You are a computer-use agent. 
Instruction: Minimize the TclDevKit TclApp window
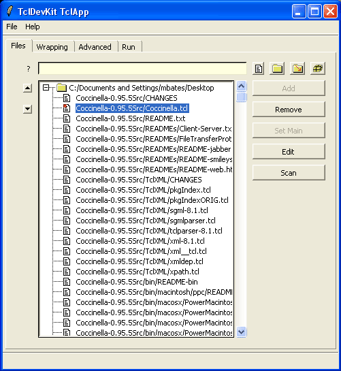coord(299,11)
